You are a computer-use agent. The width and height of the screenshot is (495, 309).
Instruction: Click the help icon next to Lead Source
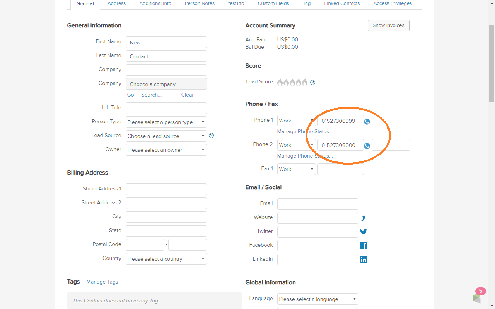pyautogui.click(x=211, y=136)
